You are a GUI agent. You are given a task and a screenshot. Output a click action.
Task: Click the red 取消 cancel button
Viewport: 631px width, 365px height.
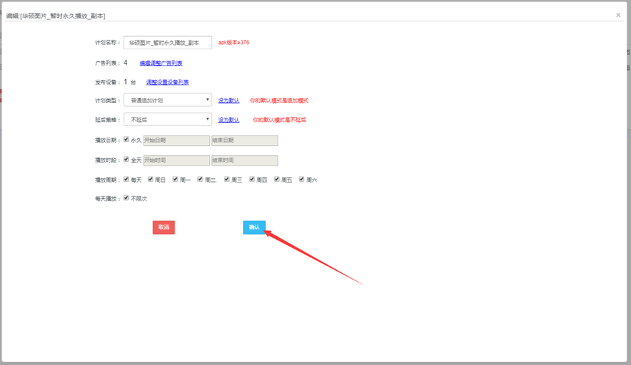pos(163,227)
